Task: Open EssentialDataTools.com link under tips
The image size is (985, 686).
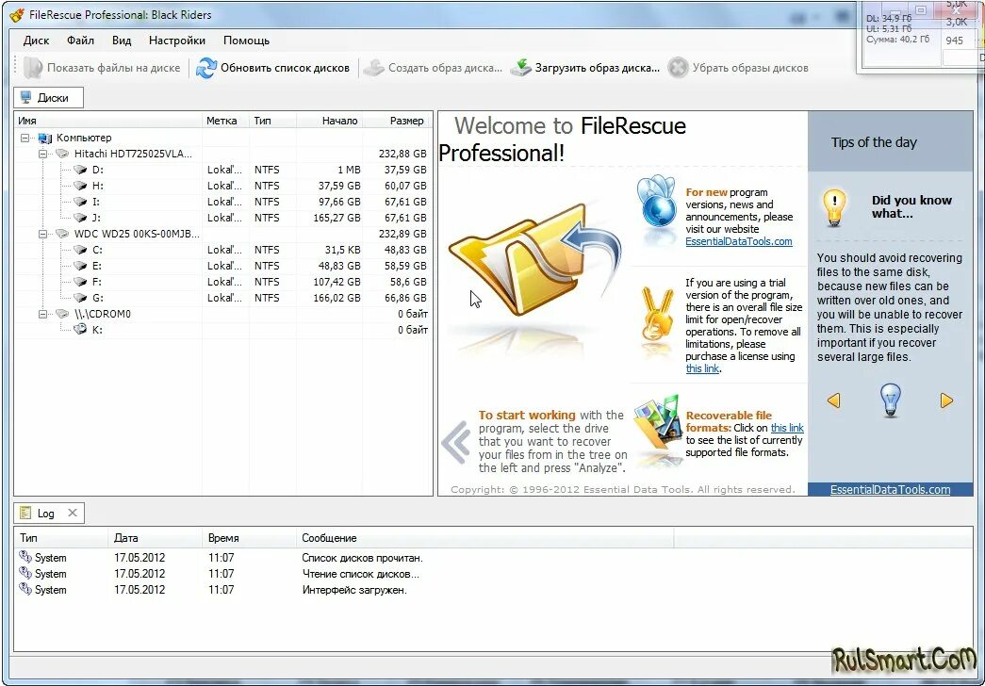Action: pos(890,490)
